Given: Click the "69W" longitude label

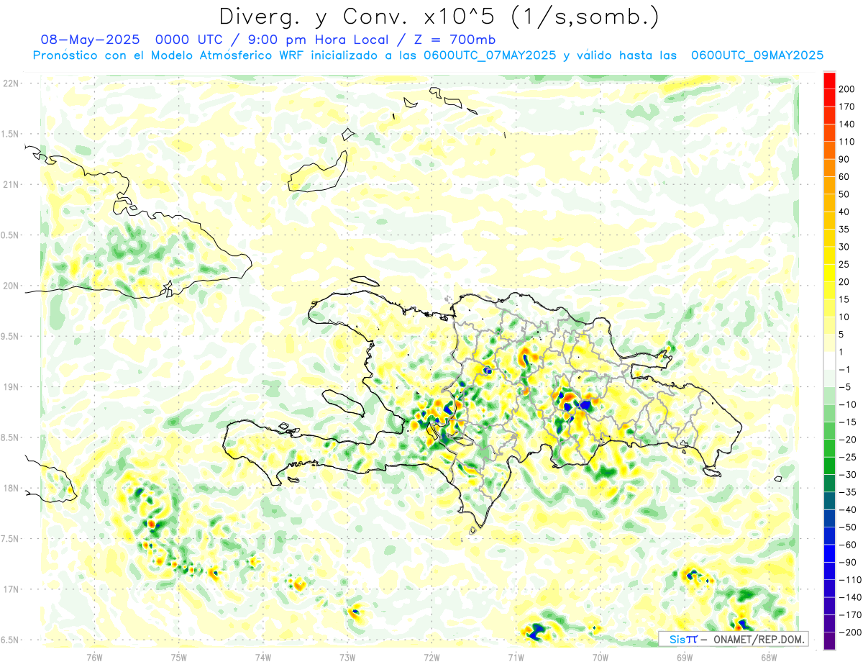Looking at the screenshot, I should click(x=685, y=657).
